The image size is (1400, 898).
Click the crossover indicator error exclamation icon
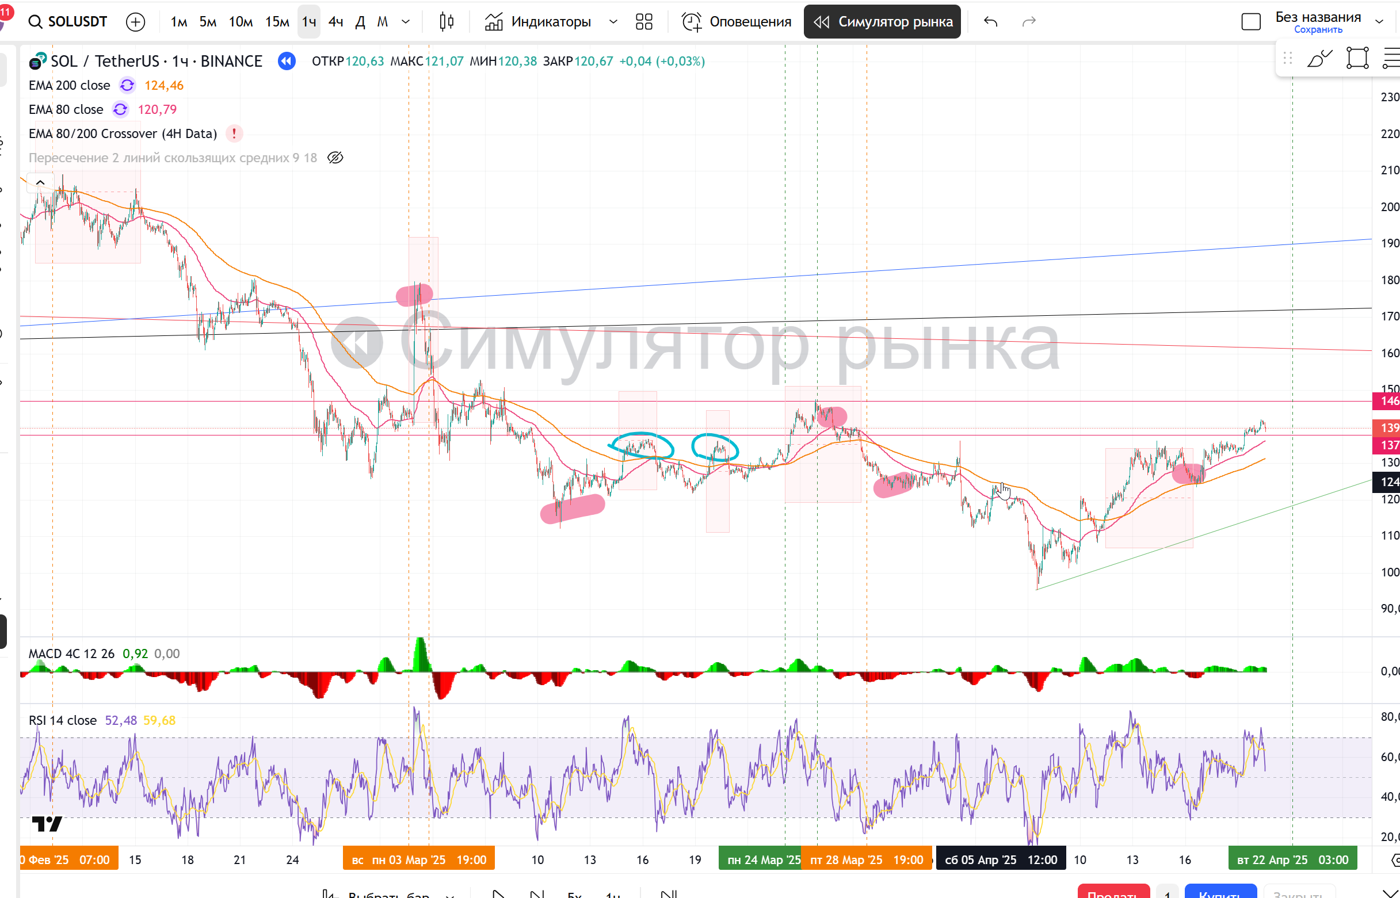(234, 133)
